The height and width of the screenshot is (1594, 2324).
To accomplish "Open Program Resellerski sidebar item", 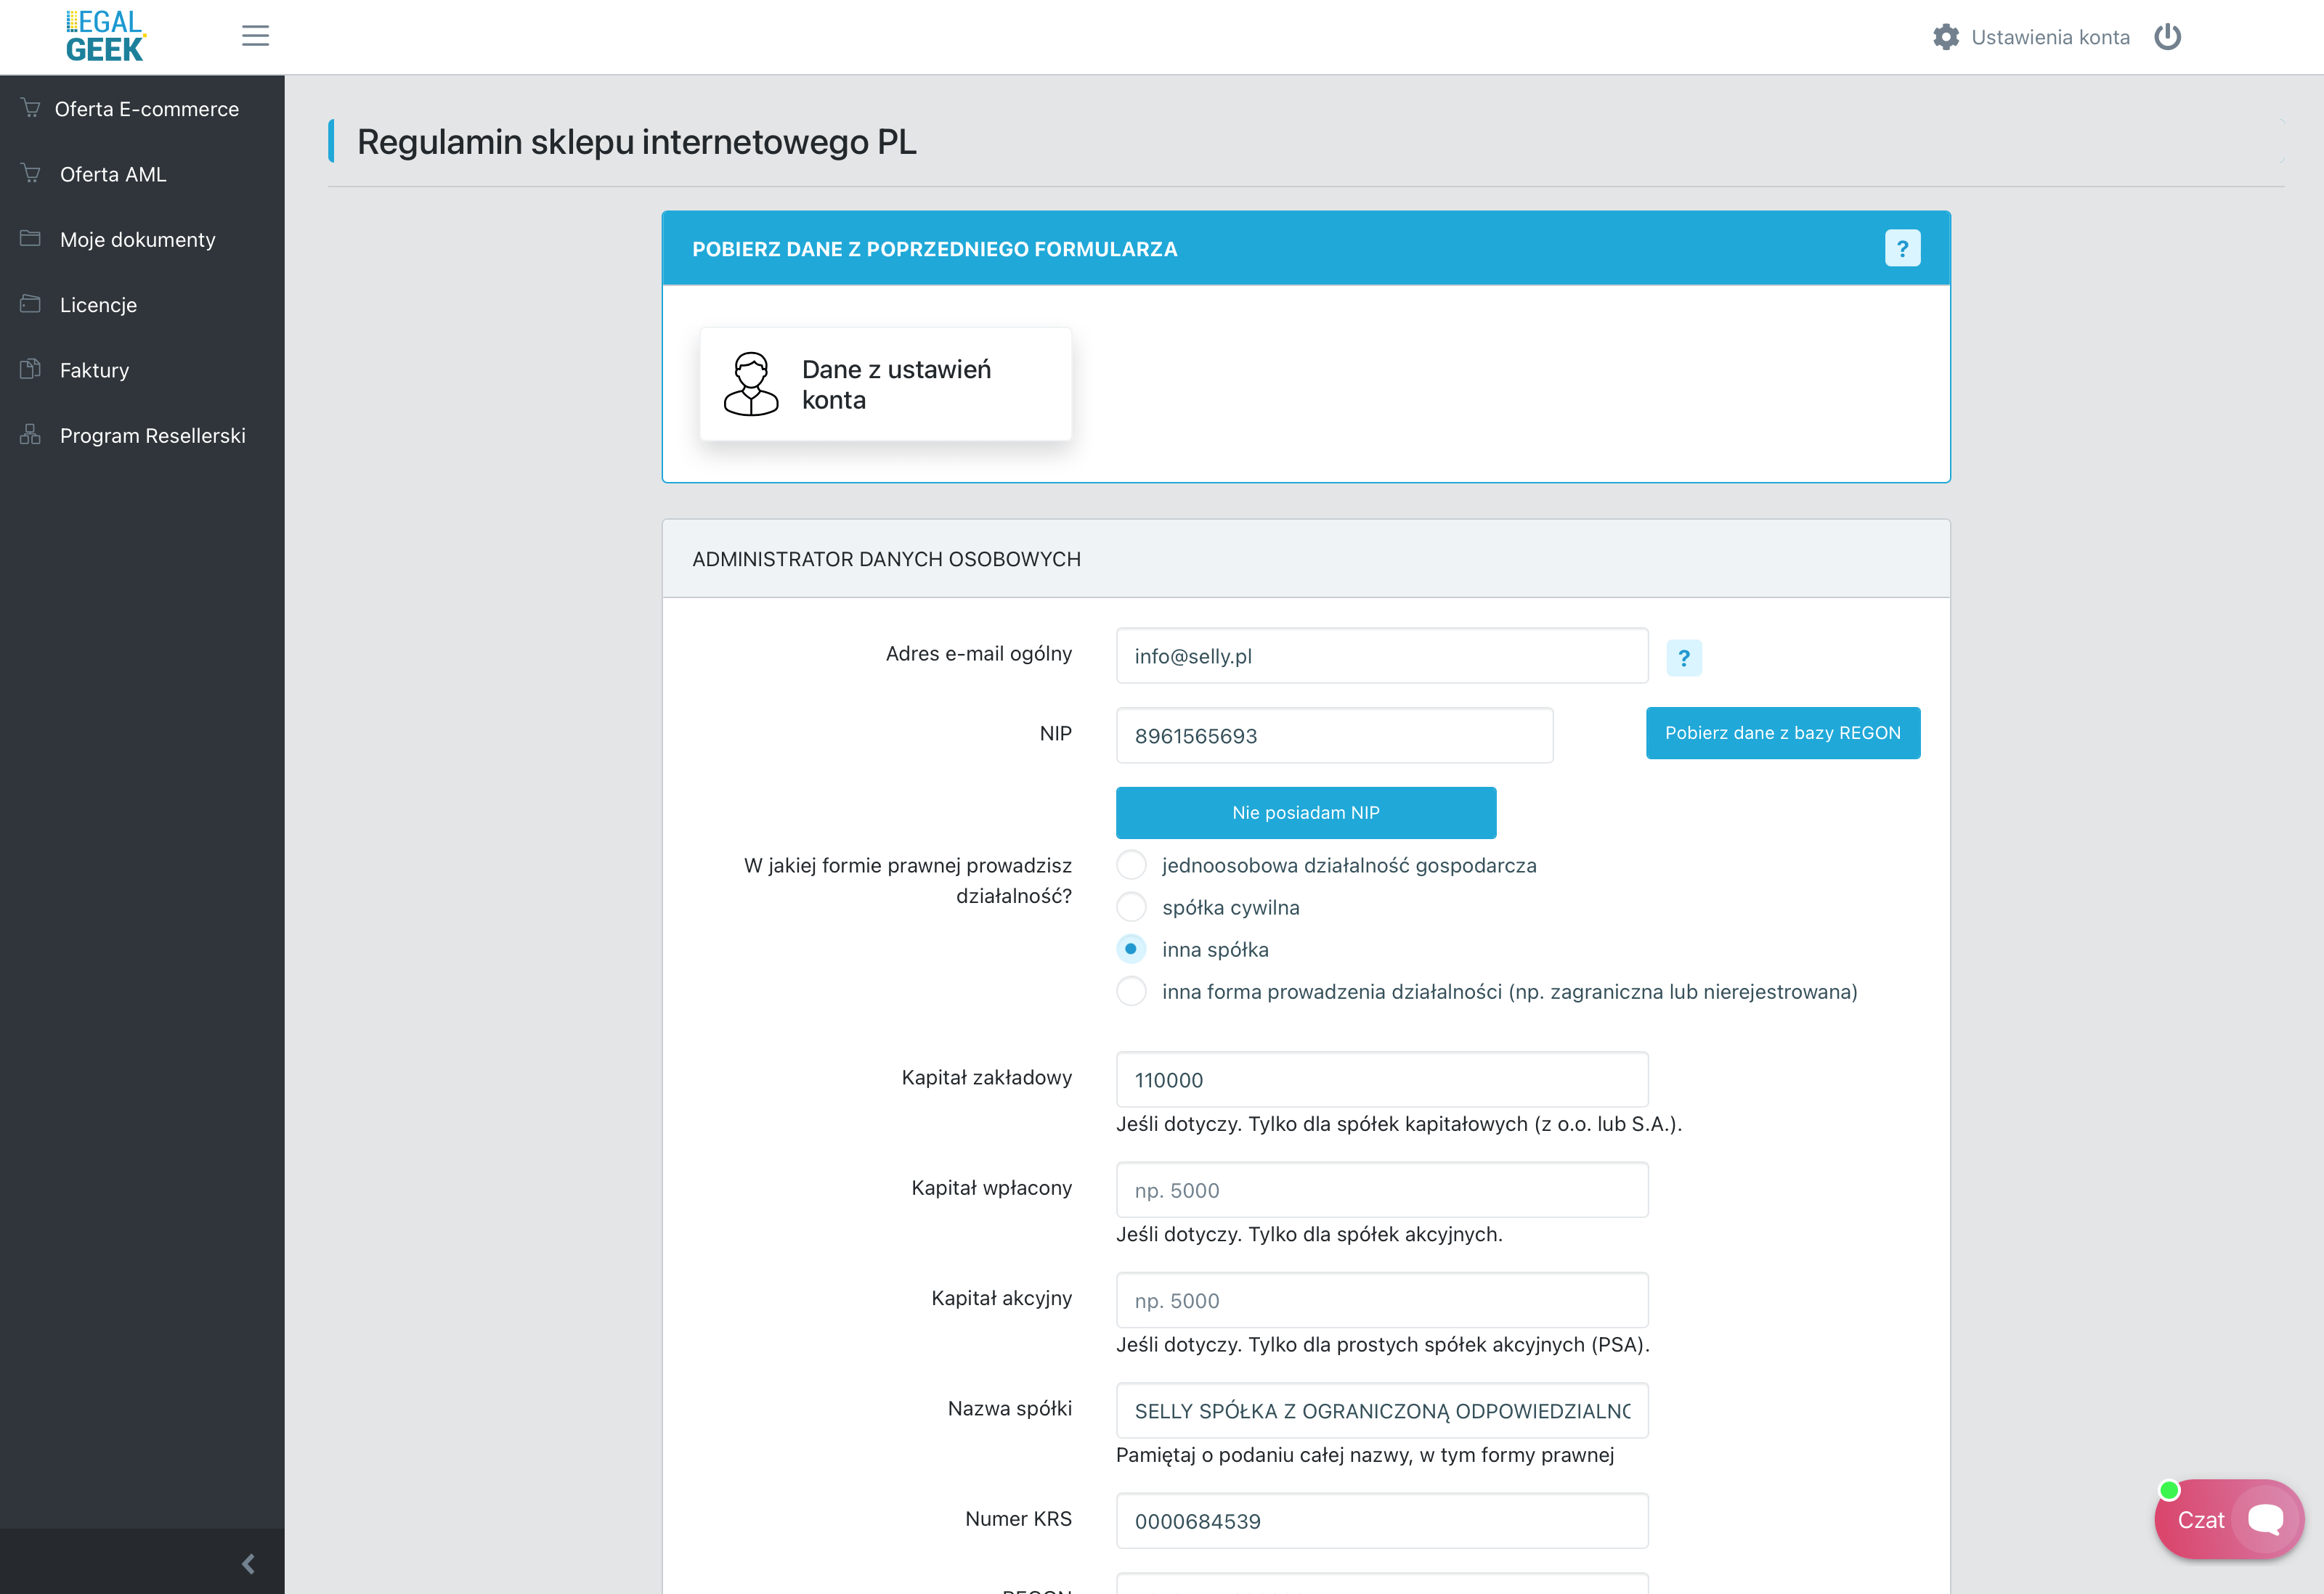I will [152, 436].
